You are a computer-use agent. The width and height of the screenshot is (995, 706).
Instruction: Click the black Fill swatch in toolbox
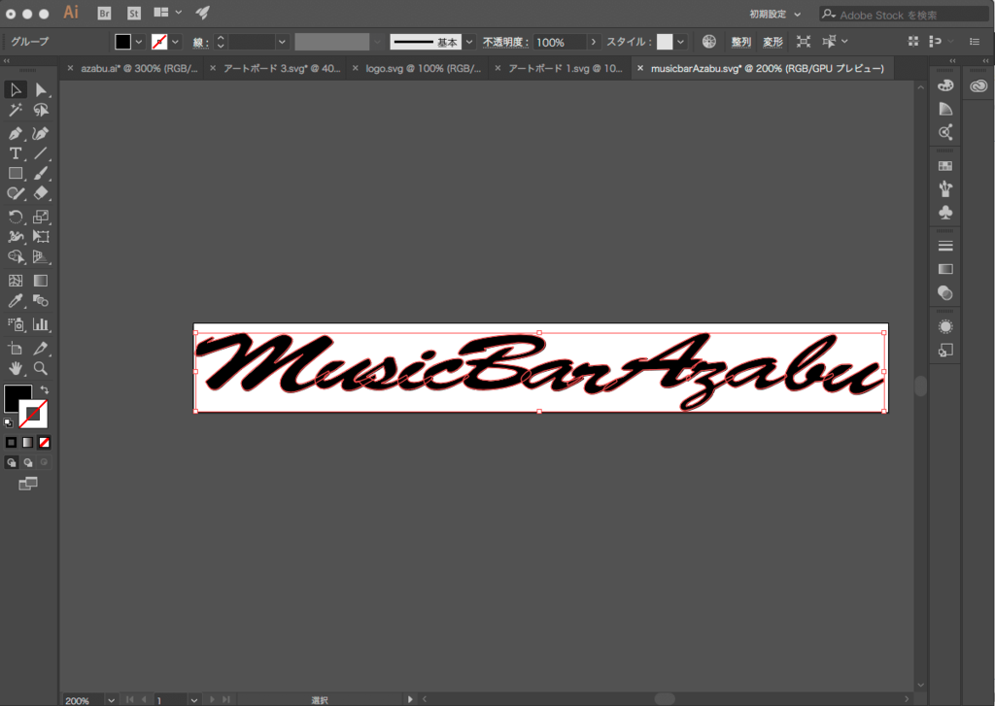pos(14,395)
